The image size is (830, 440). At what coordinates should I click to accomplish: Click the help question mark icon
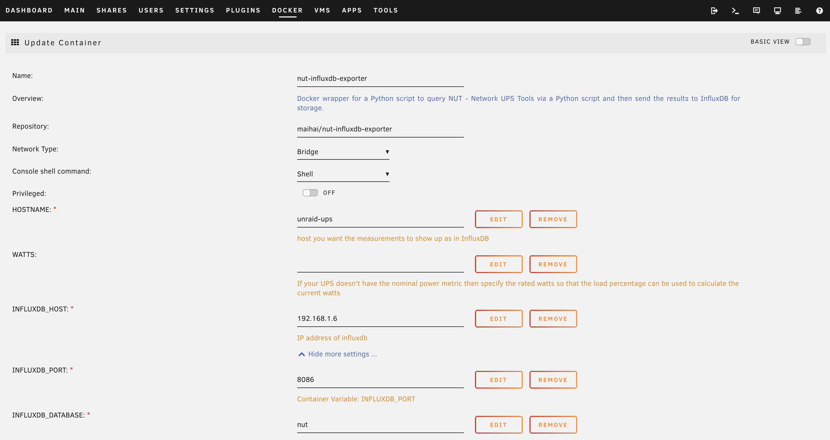point(819,11)
